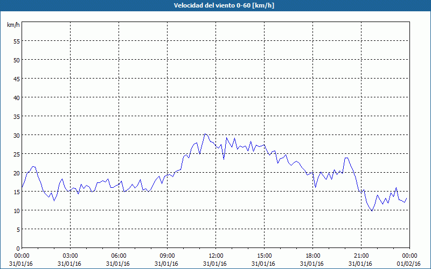Click the 31/01/16 date under 12:00
The width and height of the screenshot is (431, 269).
pos(215,264)
